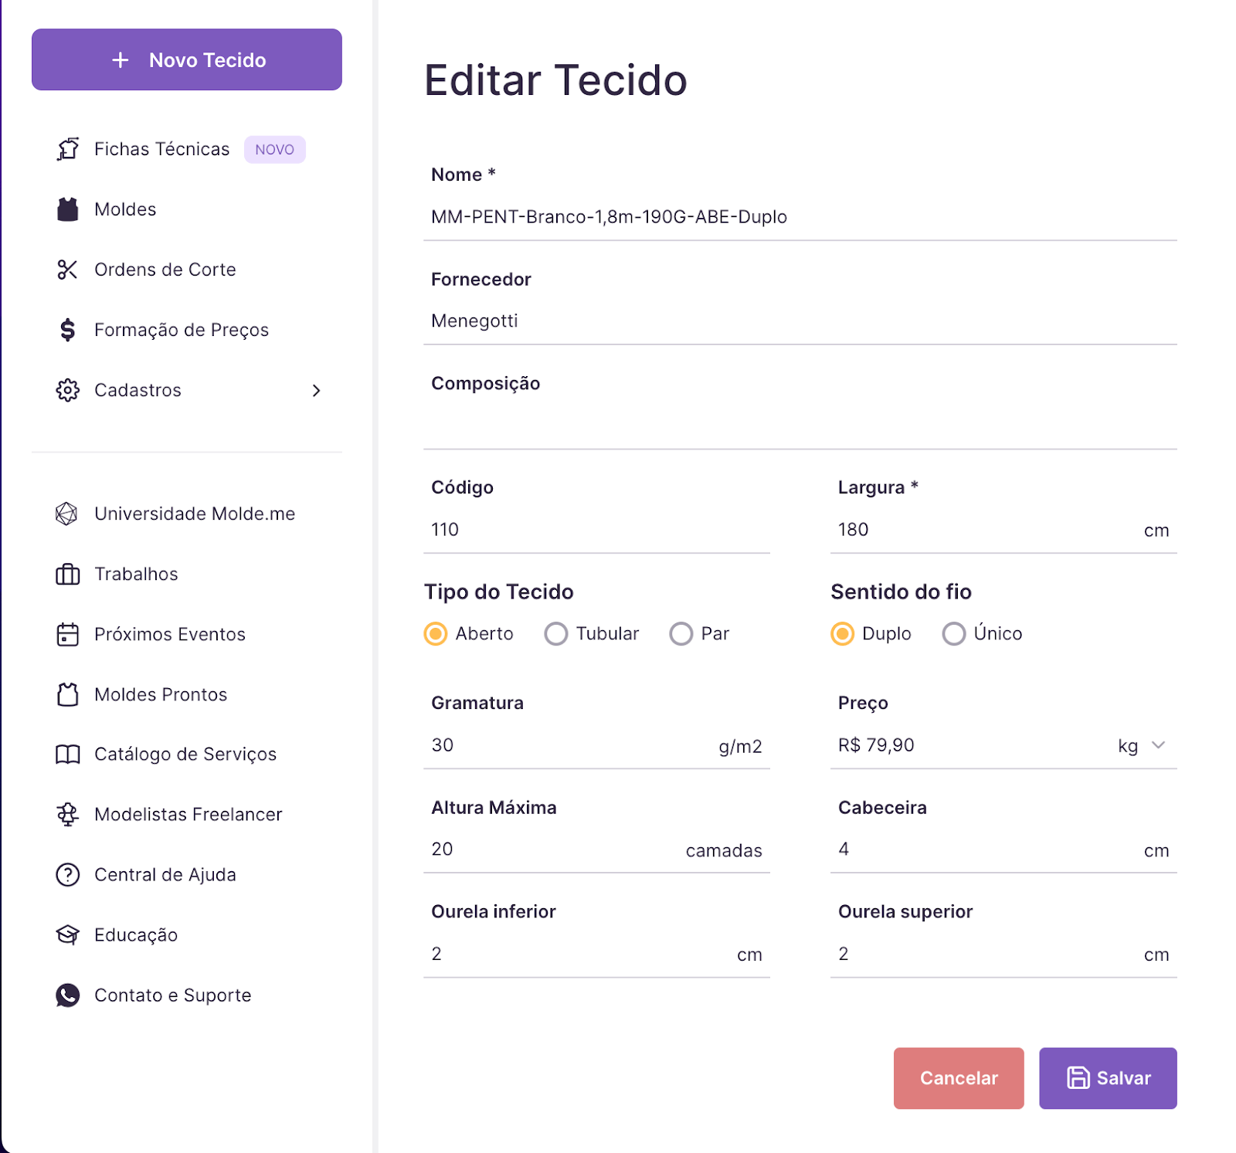Click the book icon for Catálogo de Serviços

pos(68,755)
